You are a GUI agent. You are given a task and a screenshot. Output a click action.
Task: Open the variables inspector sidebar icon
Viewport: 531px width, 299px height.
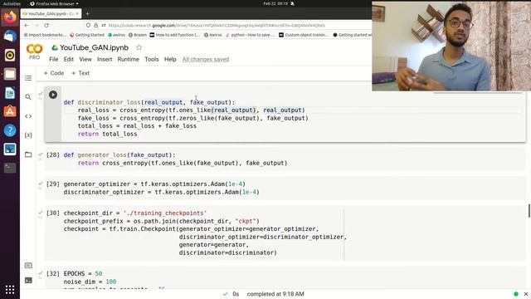point(28,135)
